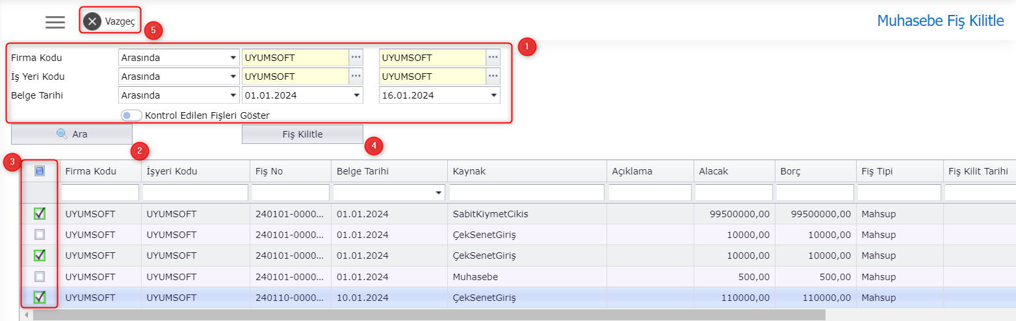Open Belge Tarihi column filter dropdown

click(439, 193)
